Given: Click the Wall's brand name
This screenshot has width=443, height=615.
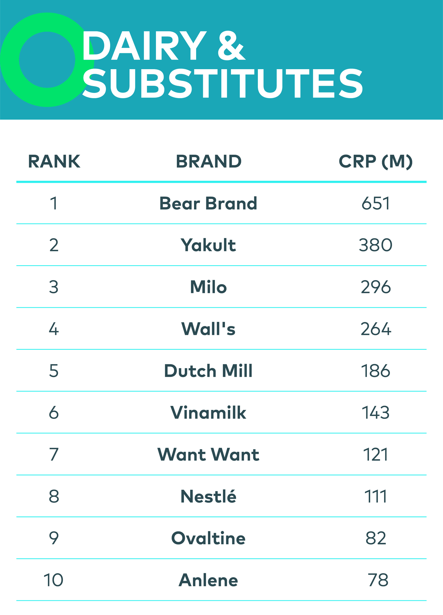Looking at the screenshot, I should coord(208,329).
